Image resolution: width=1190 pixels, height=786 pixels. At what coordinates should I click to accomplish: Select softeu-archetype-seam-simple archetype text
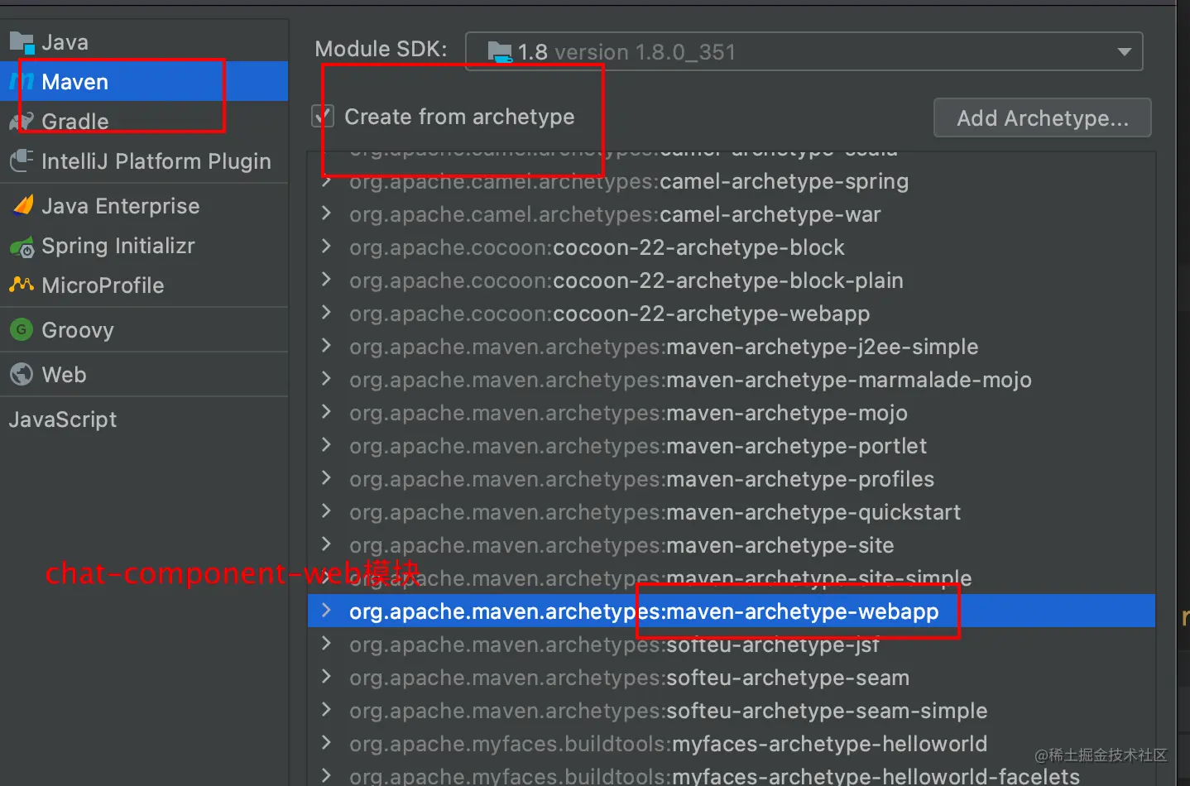coord(669,711)
